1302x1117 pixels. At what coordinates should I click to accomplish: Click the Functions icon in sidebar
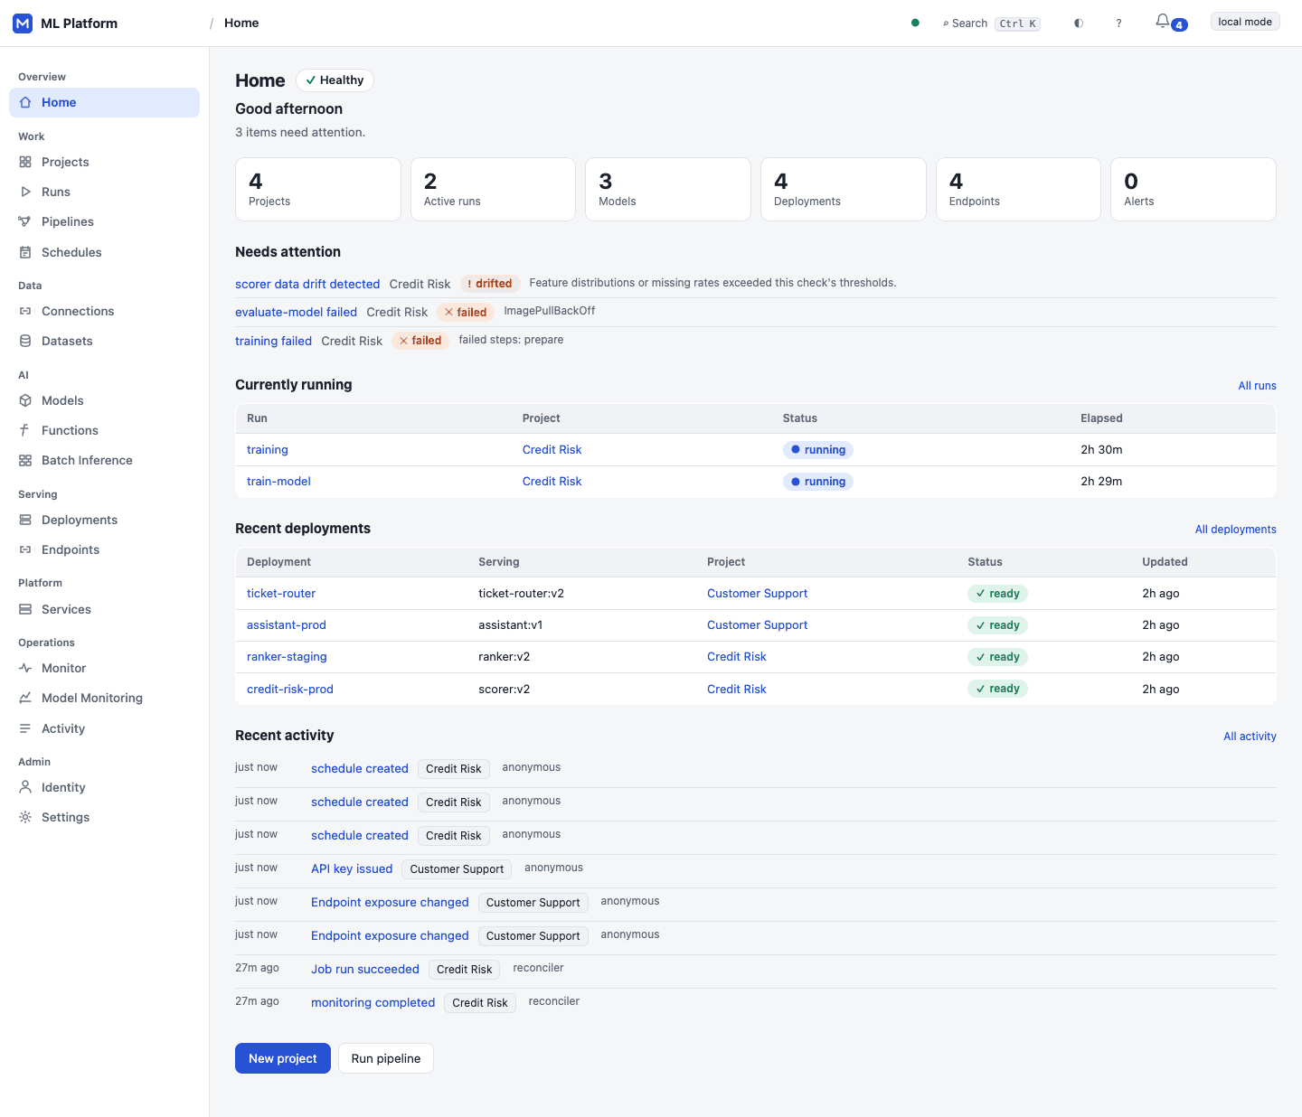point(25,431)
